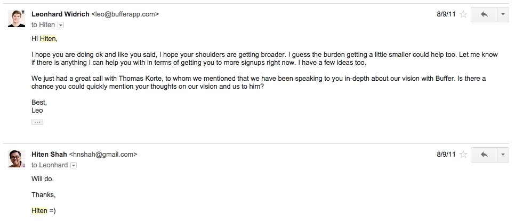Reply to Leonhard Widrich's message

point(484,14)
